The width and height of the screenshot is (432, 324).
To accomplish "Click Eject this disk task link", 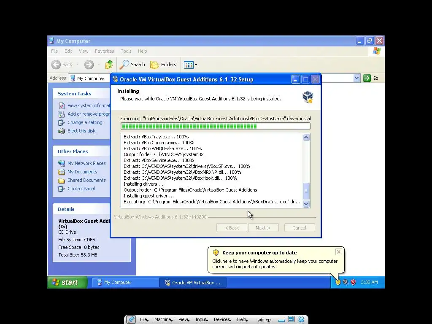I will [81, 131].
